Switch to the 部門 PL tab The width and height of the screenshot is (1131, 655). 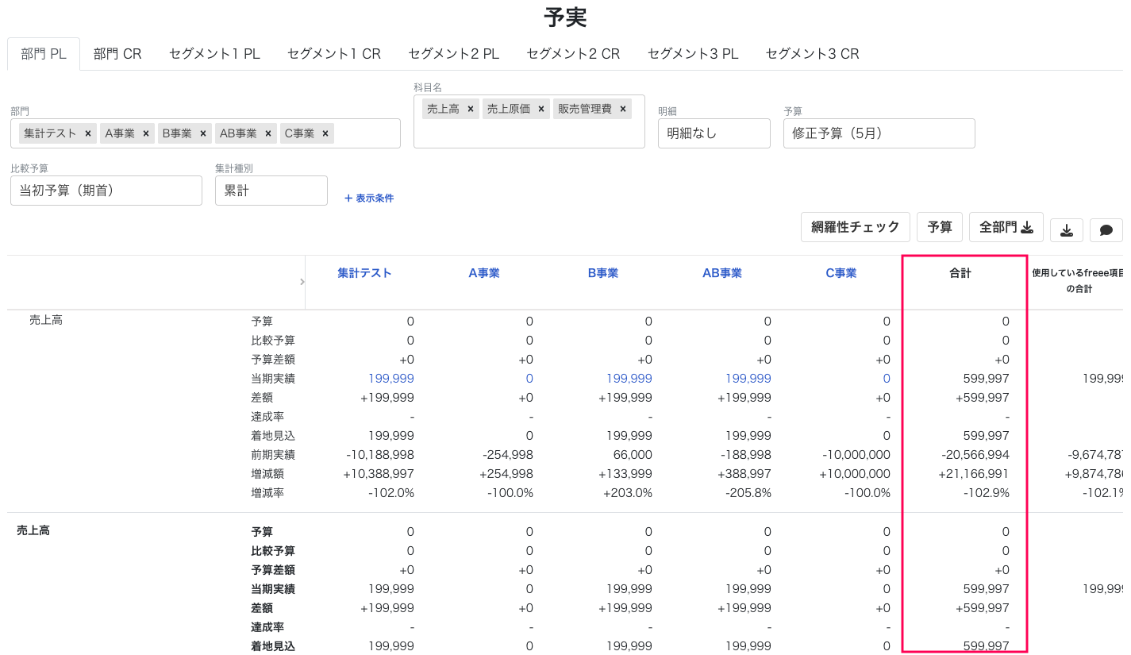coord(44,54)
